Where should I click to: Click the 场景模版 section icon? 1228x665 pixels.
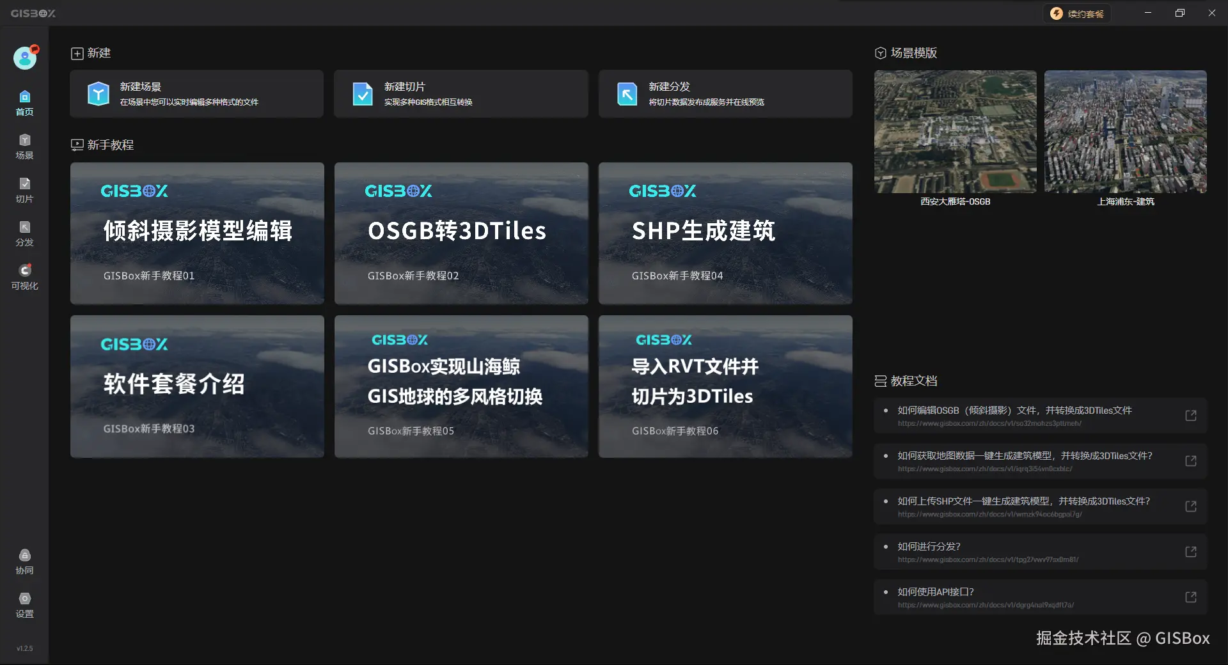coord(881,53)
